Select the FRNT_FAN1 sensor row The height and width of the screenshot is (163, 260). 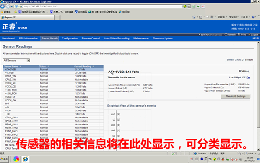(x=53, y=131)
